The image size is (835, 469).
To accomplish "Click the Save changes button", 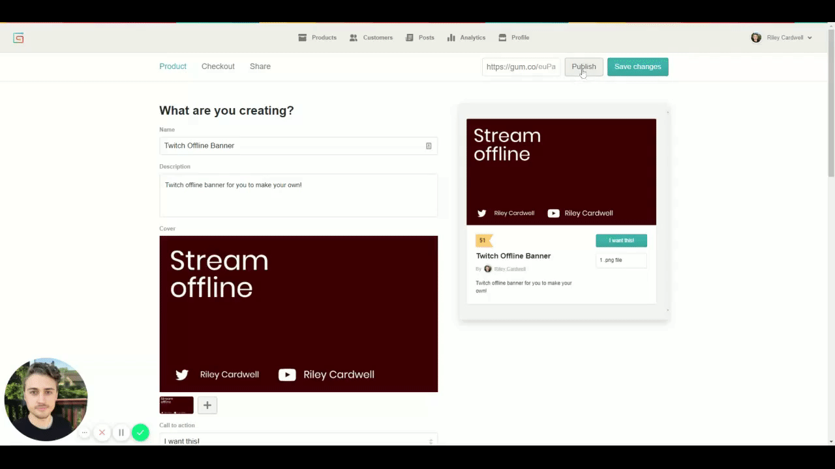I will pyautogui.click(x=637, y=66).
